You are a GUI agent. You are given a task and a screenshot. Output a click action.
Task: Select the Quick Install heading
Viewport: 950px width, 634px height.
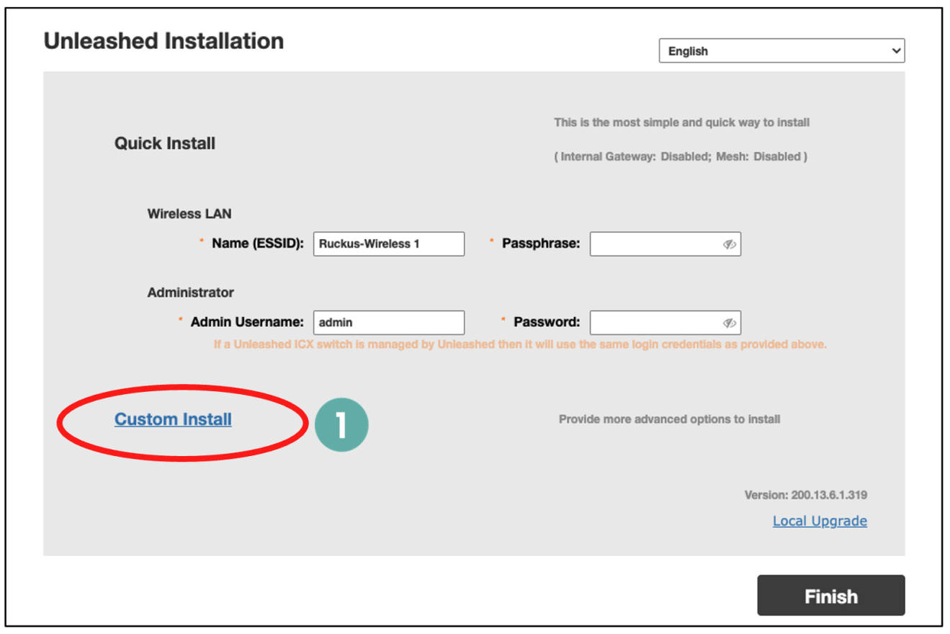click(x=165, y=143)
